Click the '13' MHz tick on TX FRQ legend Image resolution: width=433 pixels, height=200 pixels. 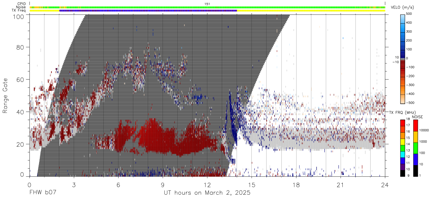408,151
